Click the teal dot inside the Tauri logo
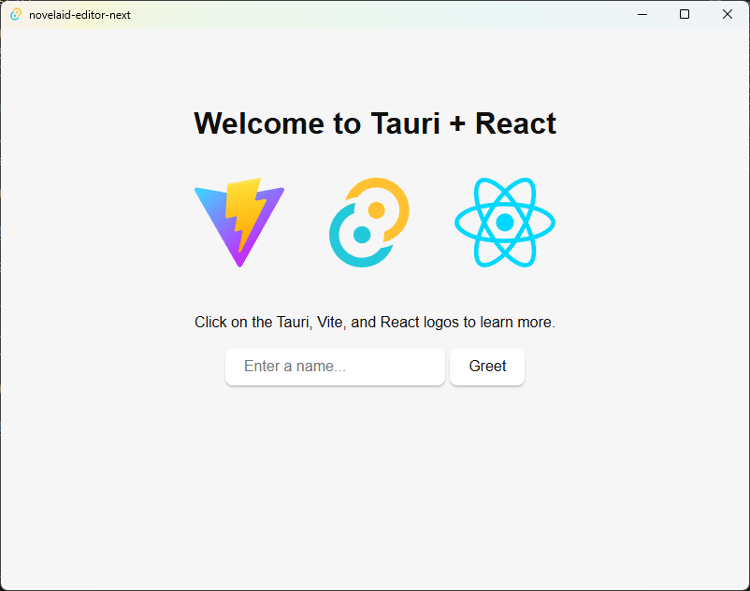The width and height of the screenshot is (750, 591). [x=361, y=235]
